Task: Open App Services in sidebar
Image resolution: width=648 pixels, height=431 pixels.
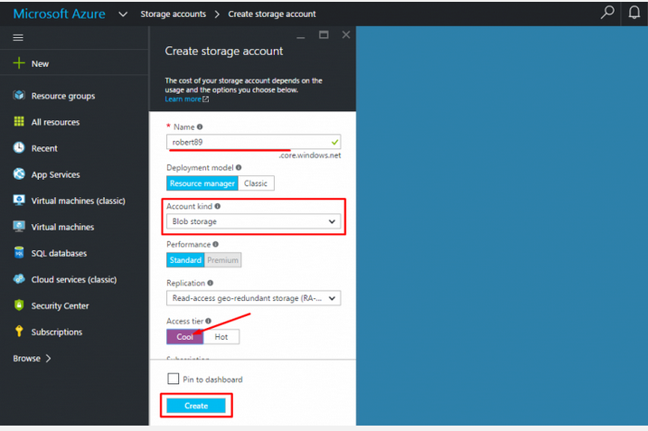Action: pyautogui.click(x=55, y=174)
